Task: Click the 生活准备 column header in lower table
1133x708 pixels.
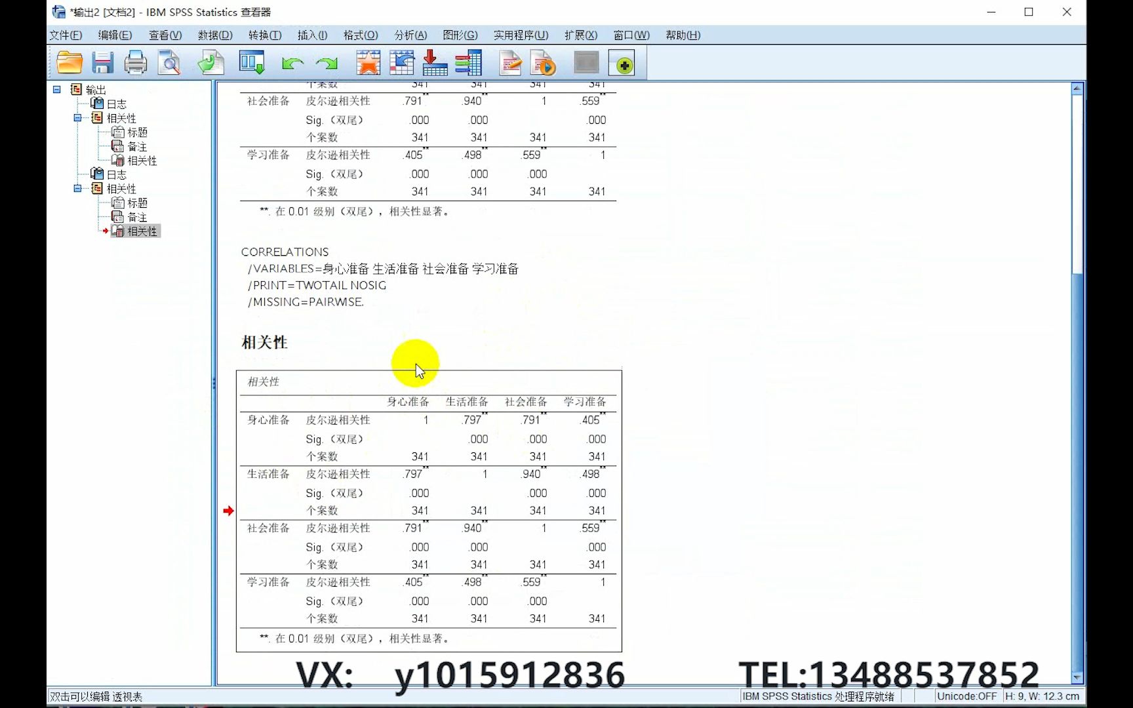Action: (467, 402)
